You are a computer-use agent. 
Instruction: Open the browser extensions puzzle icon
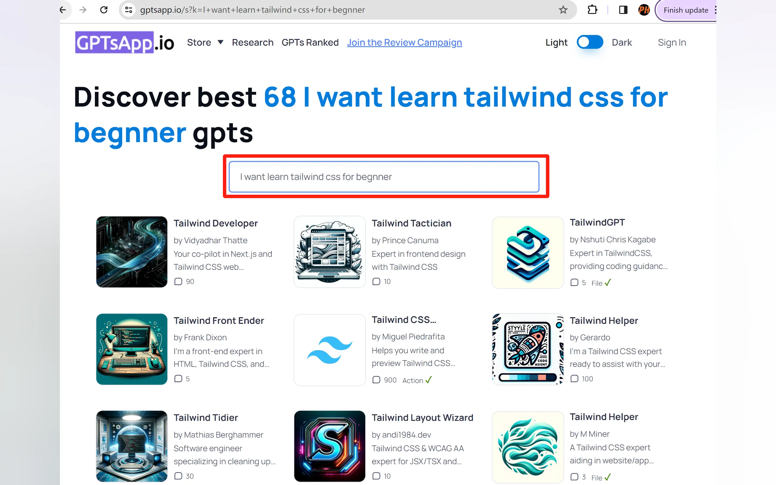(x=592, y=10)
